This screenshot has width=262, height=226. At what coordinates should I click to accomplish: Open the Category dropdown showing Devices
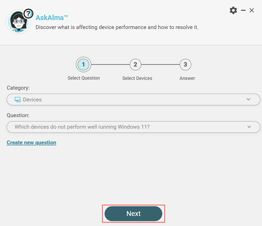click(x=128, y=100)
